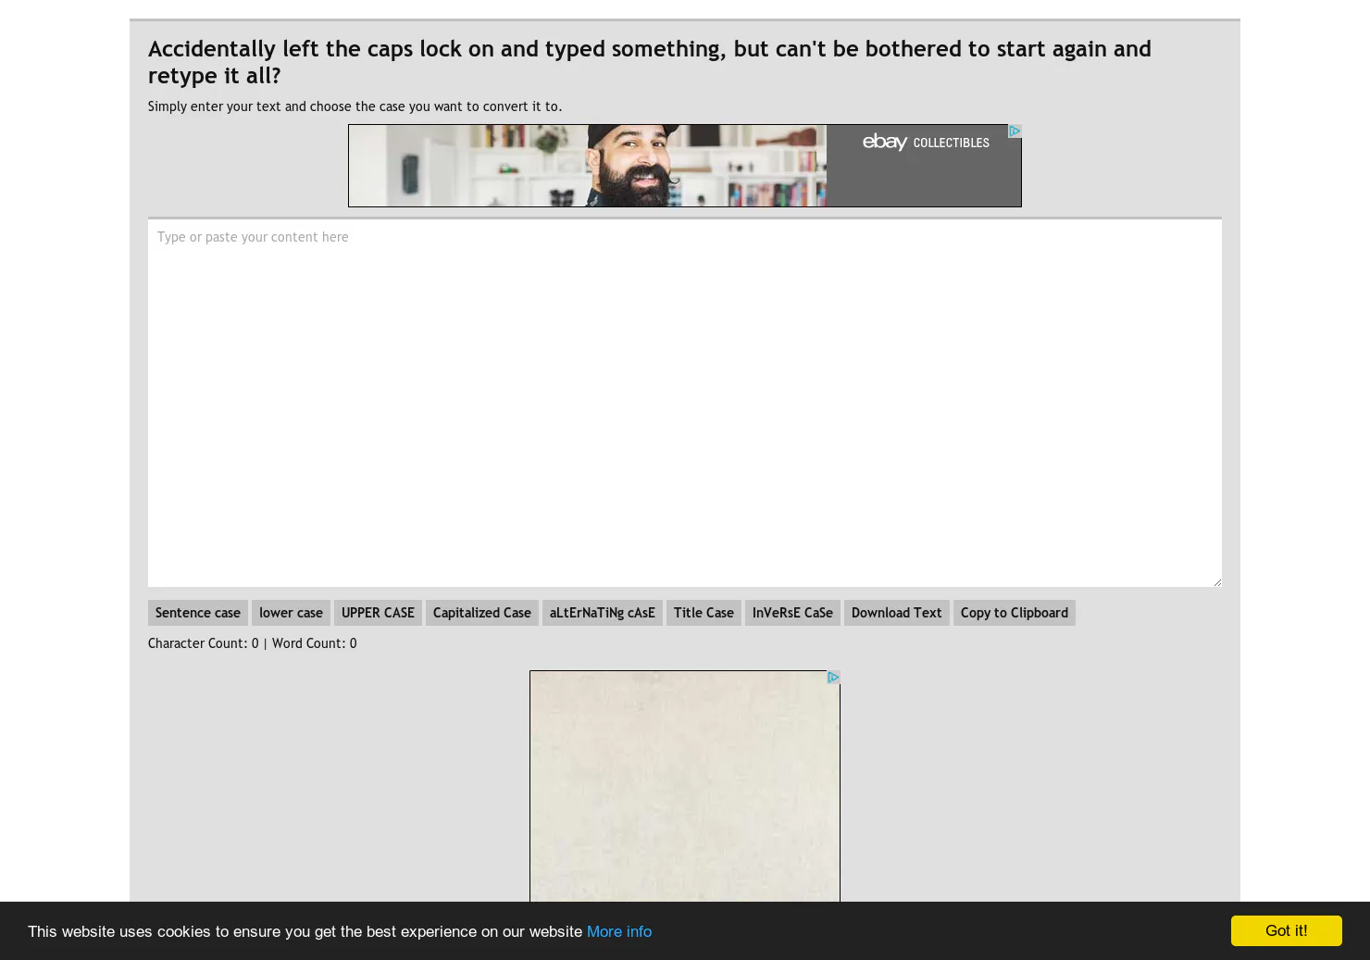Click Download Text button
This screenshot has width=1370, height=960.
tap(897, 613)
